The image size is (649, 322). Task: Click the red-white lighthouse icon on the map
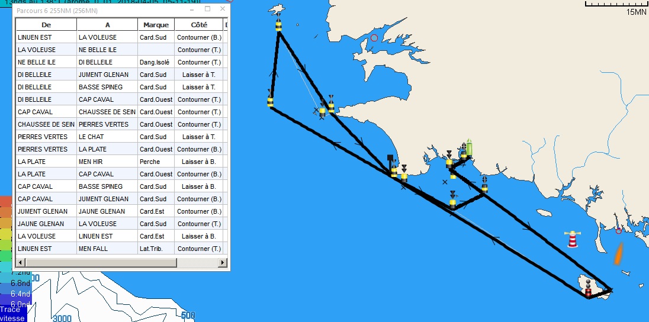[x=573, y=239]
